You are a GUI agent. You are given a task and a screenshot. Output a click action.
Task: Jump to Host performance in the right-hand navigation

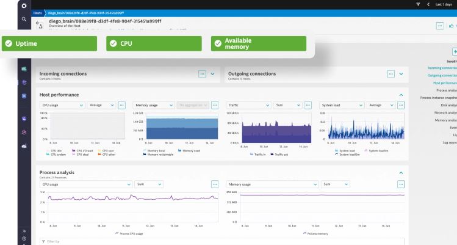[x=445, y=83]
